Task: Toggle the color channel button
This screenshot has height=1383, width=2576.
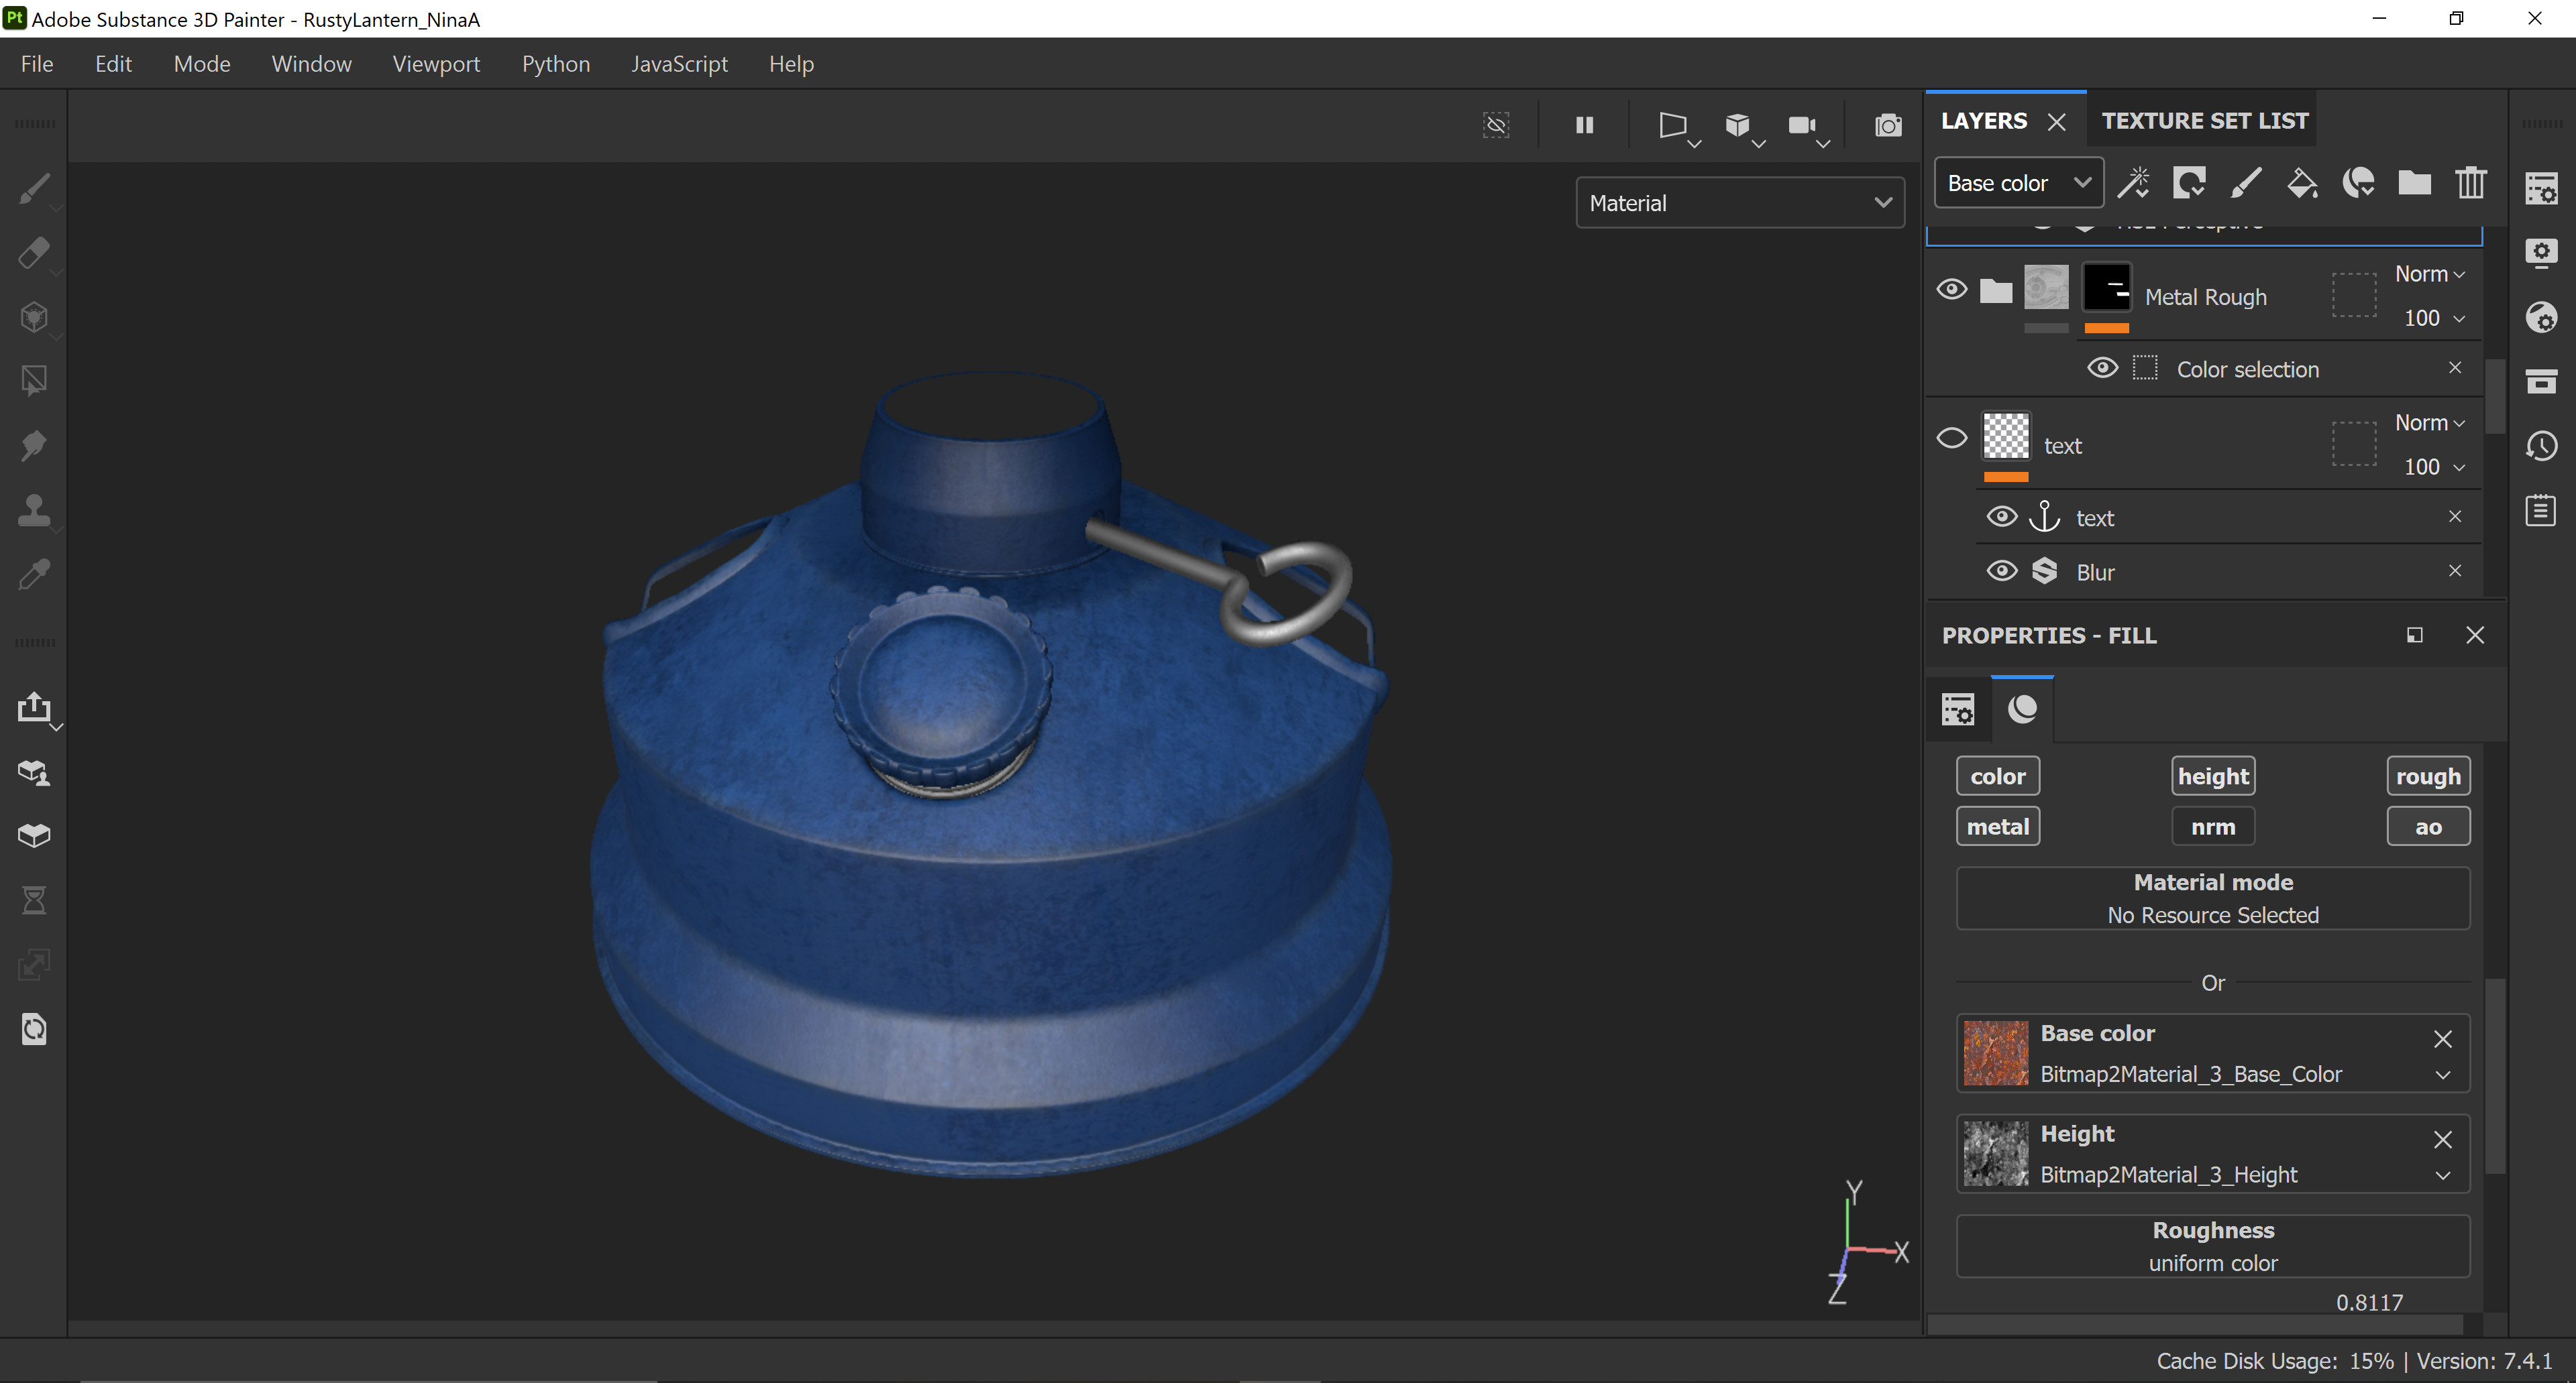Action: (x=1997, y=776)
